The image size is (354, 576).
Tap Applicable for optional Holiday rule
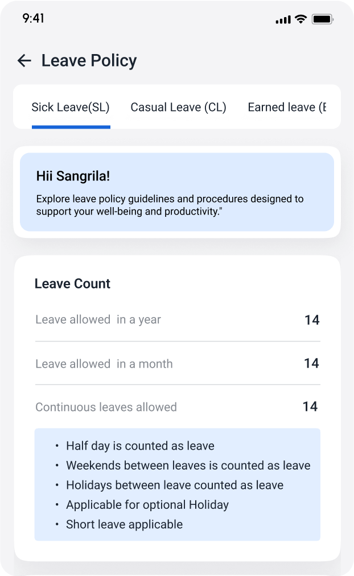pyautogui.click(x=147, y=505)
